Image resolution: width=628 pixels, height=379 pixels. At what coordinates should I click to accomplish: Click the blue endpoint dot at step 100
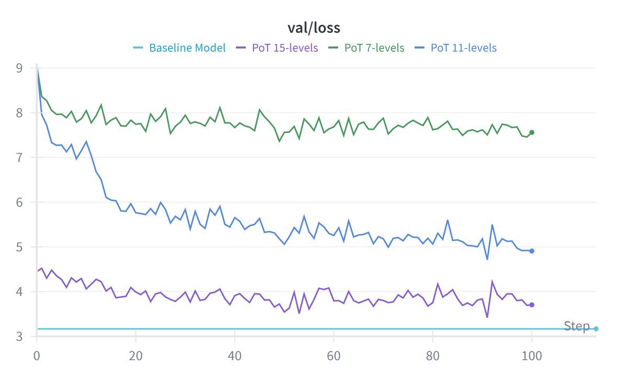pyautogui.click(x=532, y=251)
